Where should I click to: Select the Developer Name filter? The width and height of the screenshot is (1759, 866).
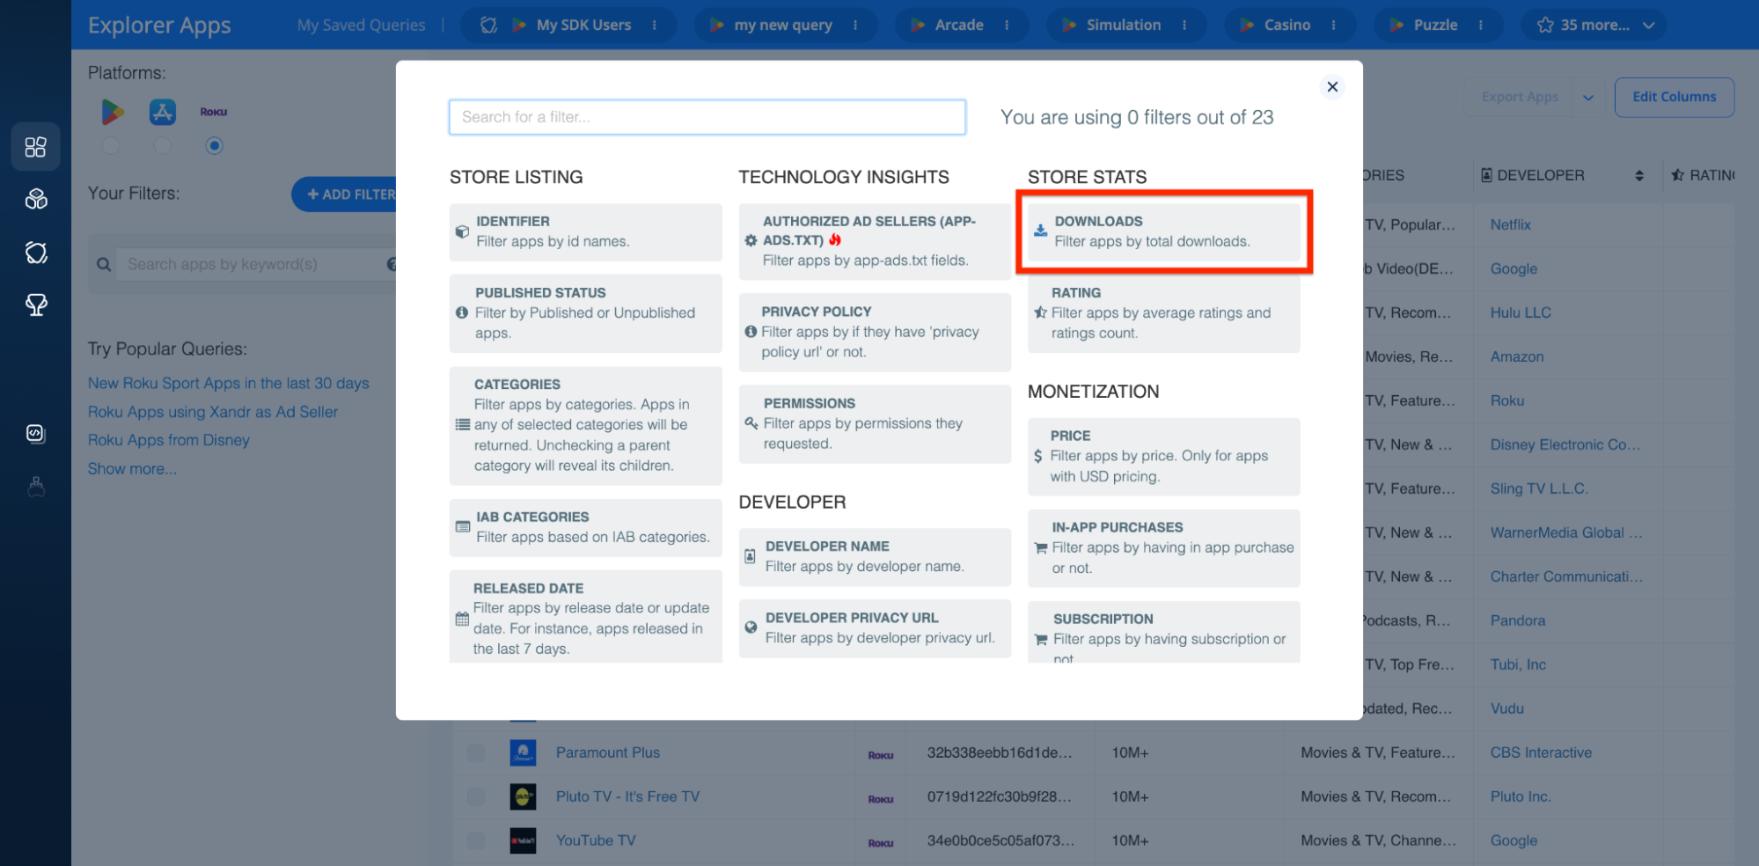click(x=875, y=556)
